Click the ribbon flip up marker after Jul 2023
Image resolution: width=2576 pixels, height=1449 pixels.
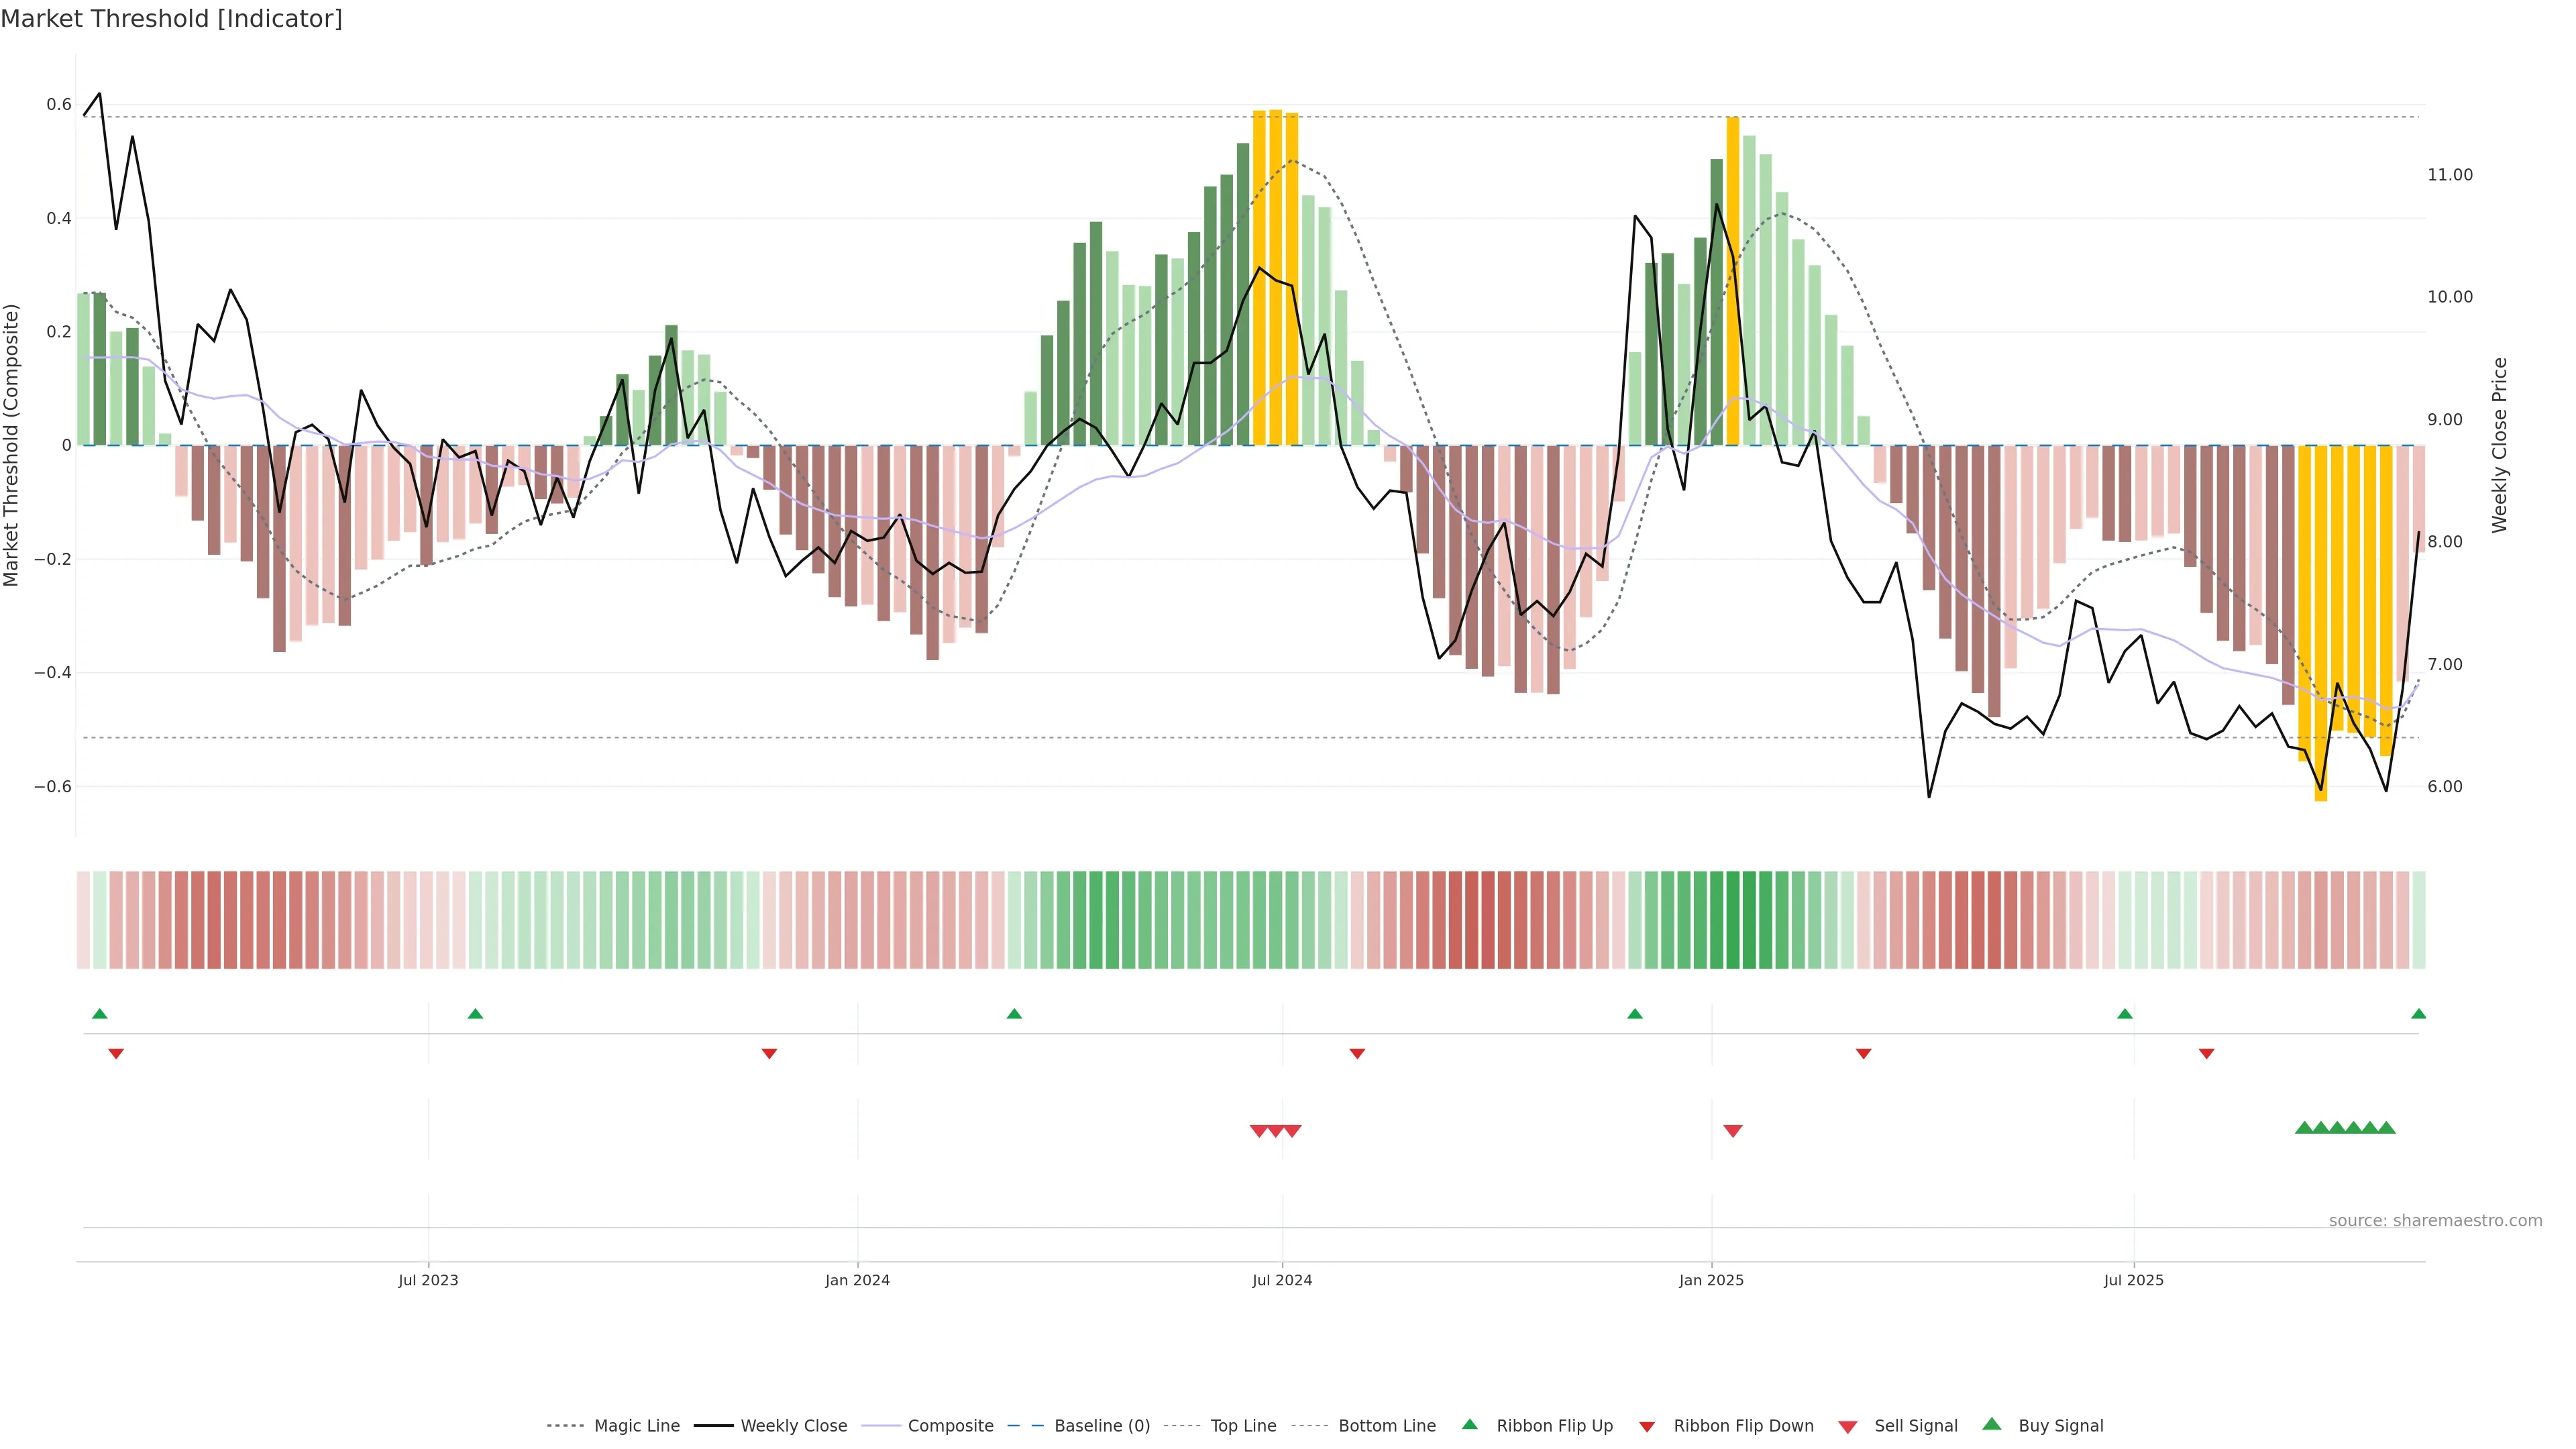(476, 1014)
